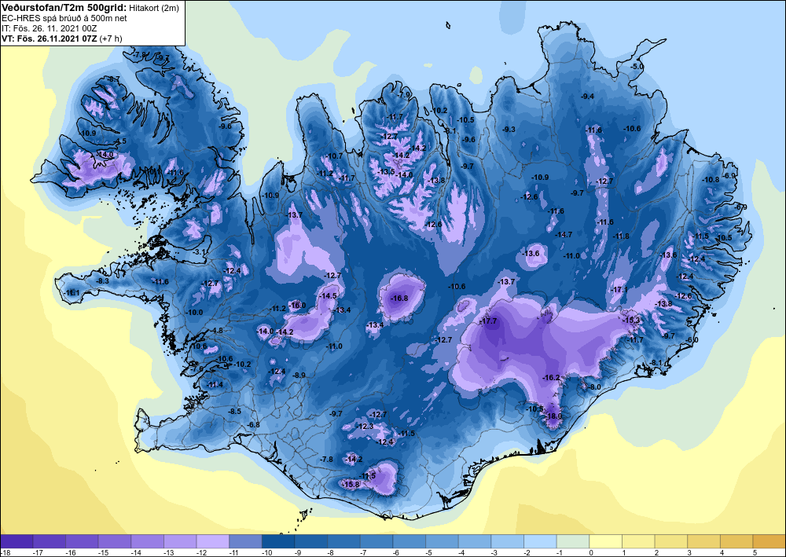The height and width of the screenshot is (557, 786).
Task: Select legend swatch between -17 and -16
Action: 49,541
